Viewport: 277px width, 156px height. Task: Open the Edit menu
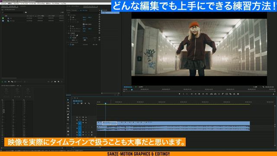[10, 3]
